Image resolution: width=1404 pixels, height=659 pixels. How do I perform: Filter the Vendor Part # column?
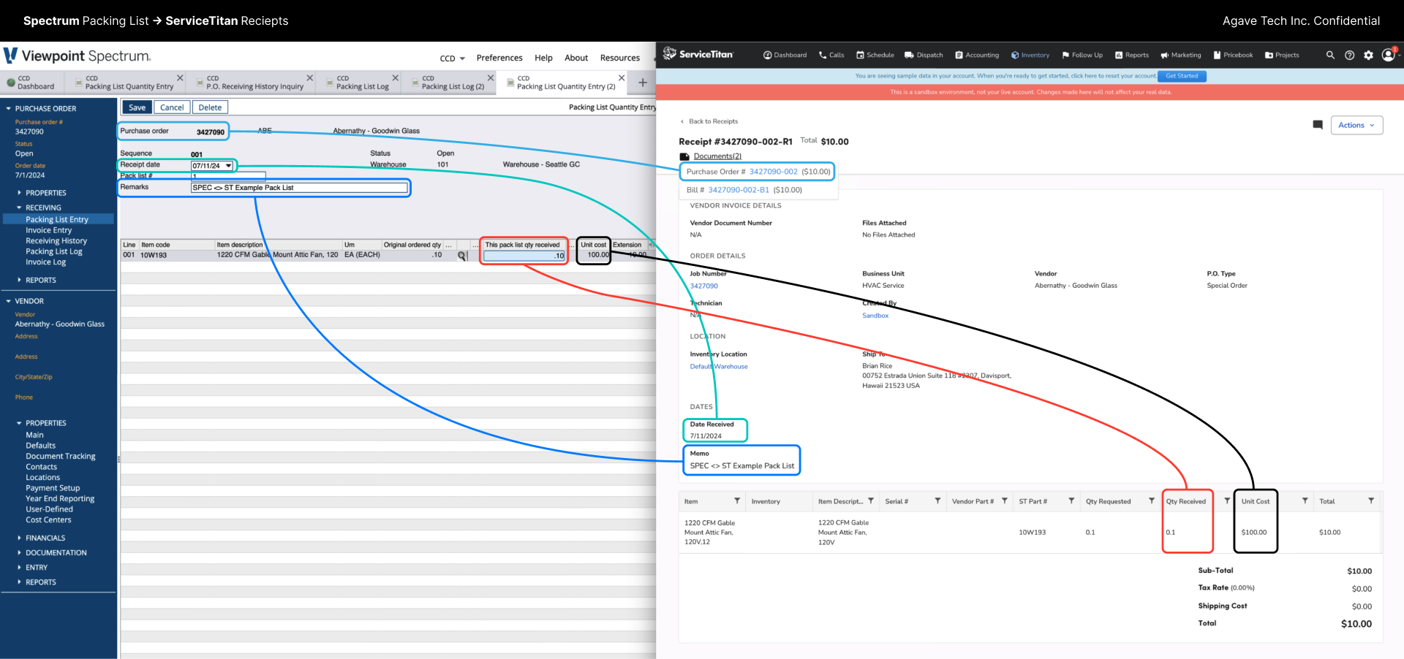point(1005,500)
